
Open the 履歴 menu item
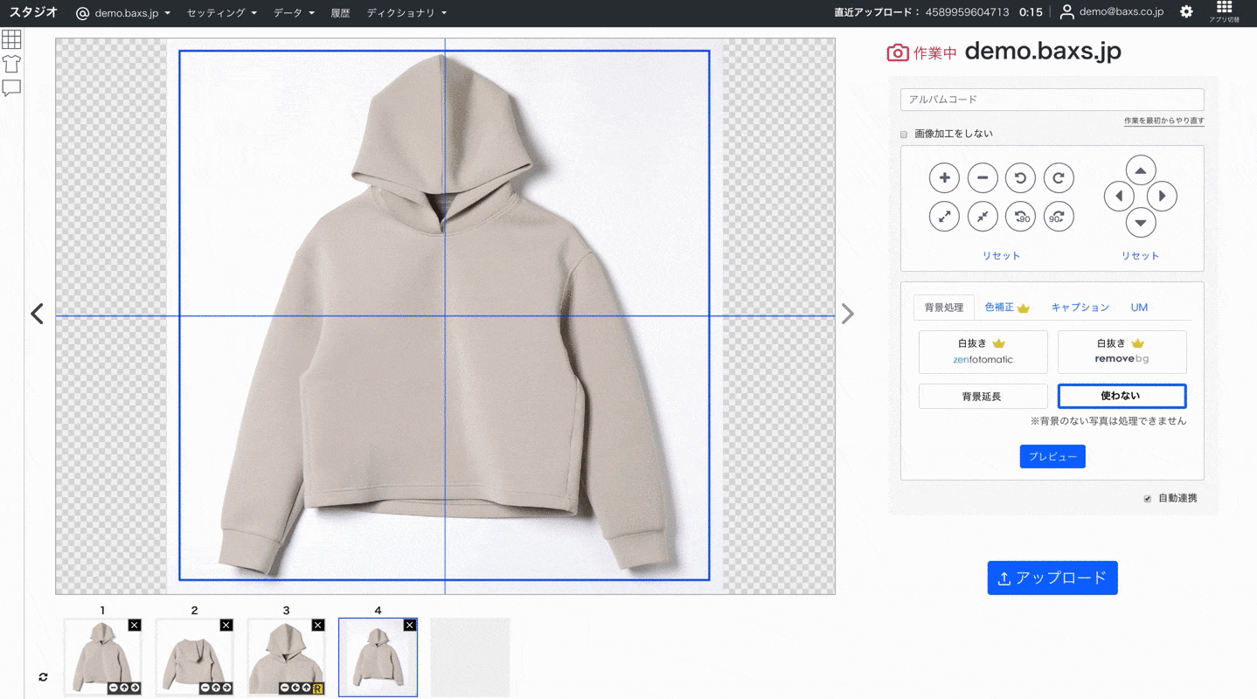(341, 13)
